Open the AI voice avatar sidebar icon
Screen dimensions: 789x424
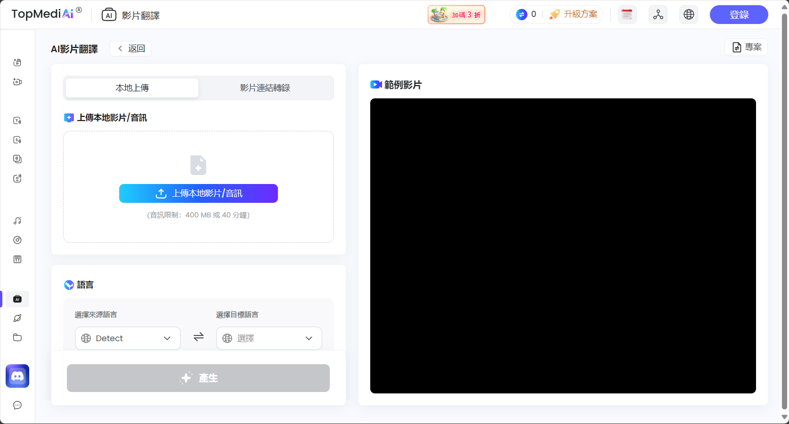click(17, 178)
